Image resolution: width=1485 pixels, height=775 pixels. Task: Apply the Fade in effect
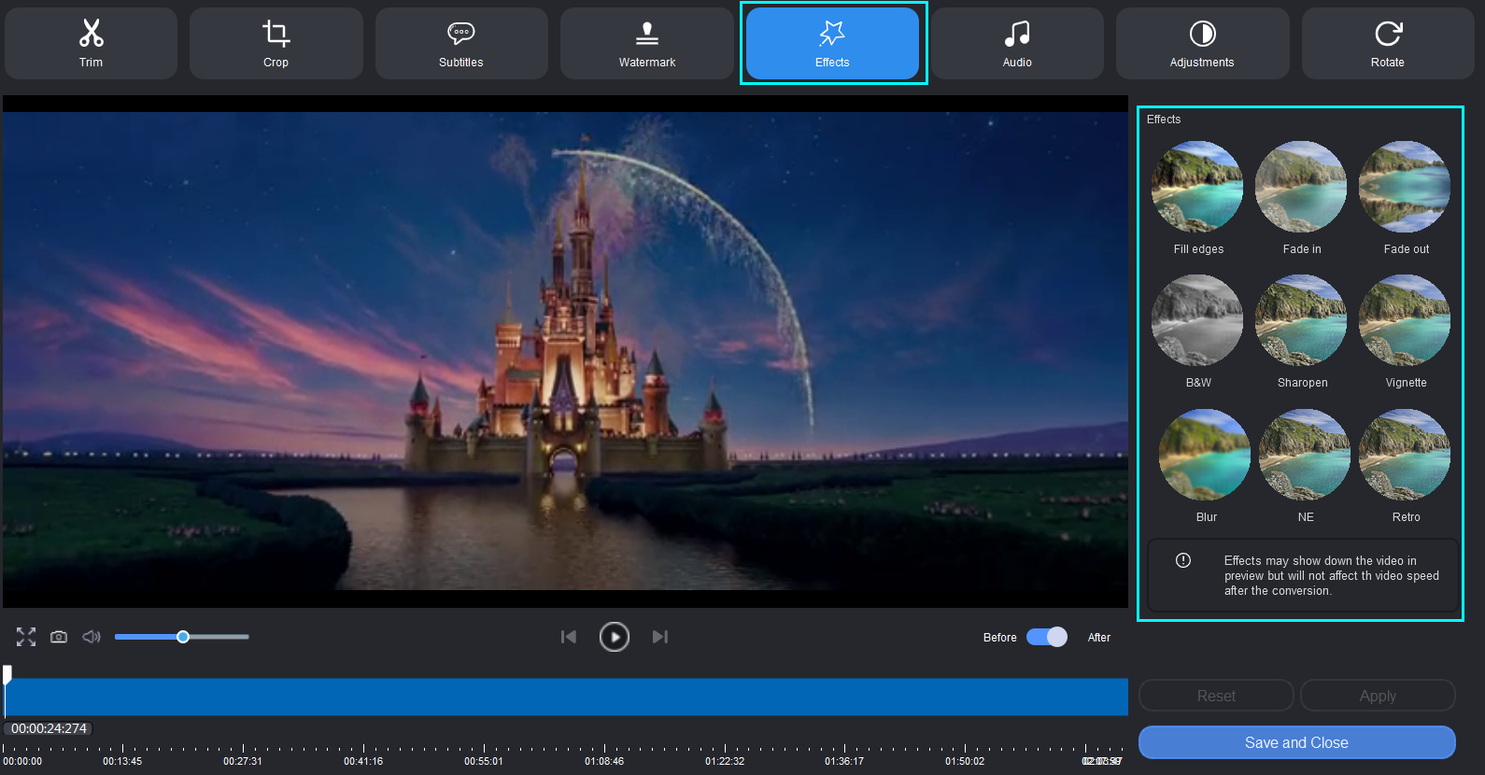pyautogui.click(x=1301, y=187)
